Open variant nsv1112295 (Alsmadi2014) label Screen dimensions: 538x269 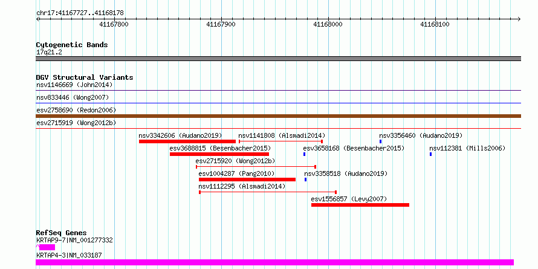click(x=242, y=186)
